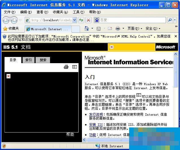
Task: Open the 工具(T) menu
Action: point(79,12)
